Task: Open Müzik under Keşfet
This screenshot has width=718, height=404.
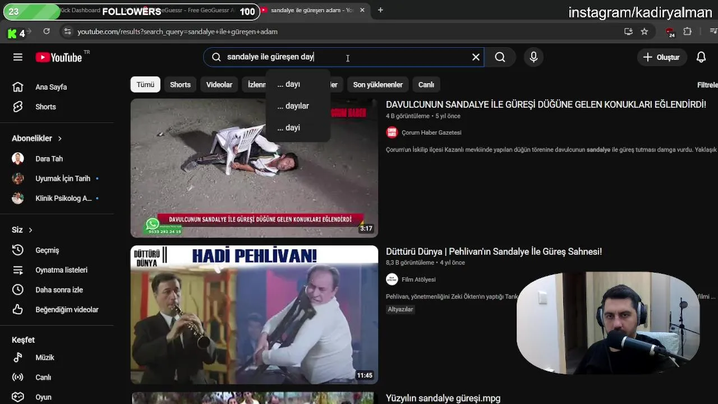Action: 45,357
